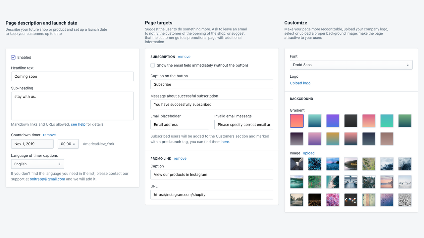Viewport: 424px width, 238px height.
Task: Choose the aerial green field image
Action: click(x=369, y=164)
